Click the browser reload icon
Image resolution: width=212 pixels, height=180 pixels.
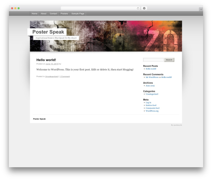pos(138,9)
